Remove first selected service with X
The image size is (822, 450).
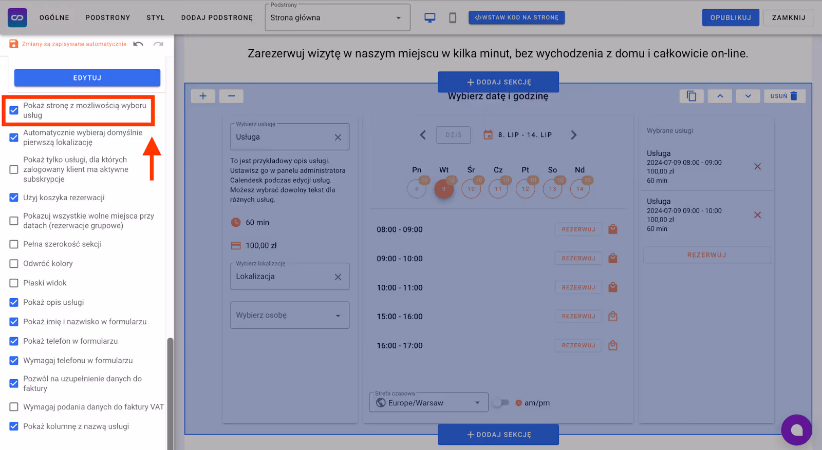tap(757, 167)
